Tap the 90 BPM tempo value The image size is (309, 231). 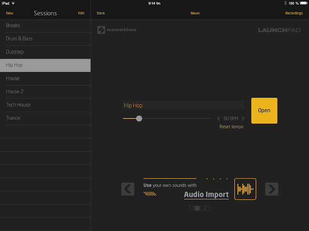coord(231,118)
